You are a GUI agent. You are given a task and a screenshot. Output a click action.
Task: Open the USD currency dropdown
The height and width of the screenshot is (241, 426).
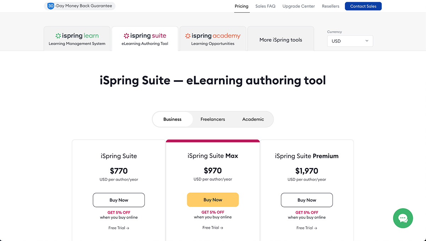click(350, 41)
